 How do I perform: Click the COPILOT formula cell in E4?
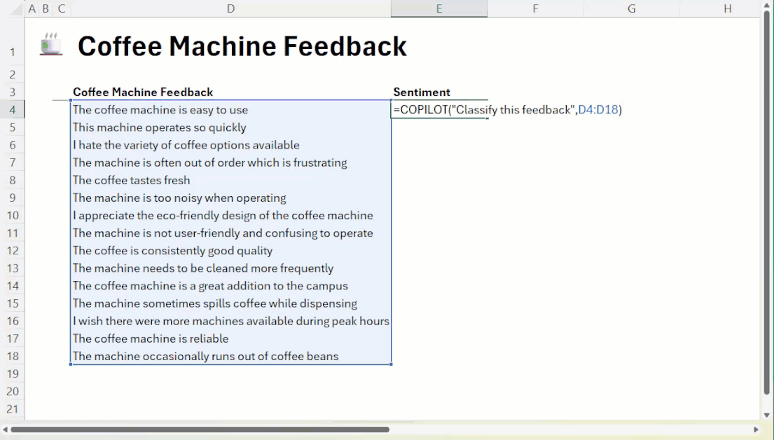coord(438,110)
